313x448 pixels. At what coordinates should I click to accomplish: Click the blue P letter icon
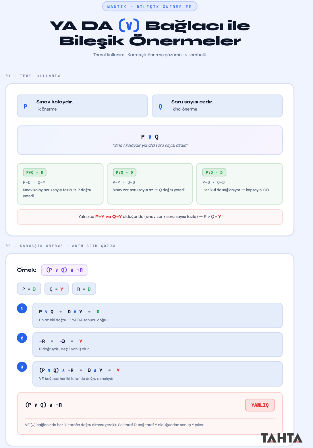coord(26,106)
